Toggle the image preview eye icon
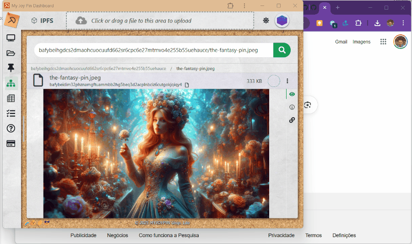Image resolution: width=412 pixels, height=244 pixels. point(292,94)
